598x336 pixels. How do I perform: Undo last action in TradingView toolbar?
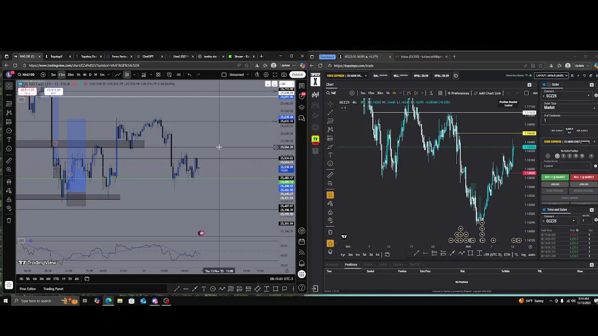(189, 75)
